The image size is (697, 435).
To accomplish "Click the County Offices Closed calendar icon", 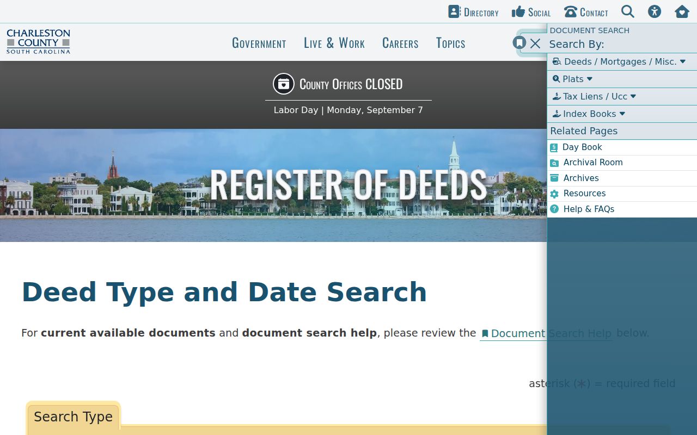I will pos(283,84).
